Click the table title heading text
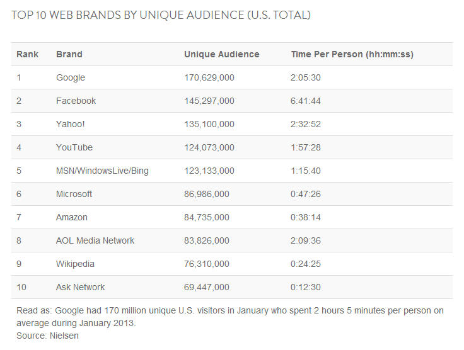 pos(161,14)
